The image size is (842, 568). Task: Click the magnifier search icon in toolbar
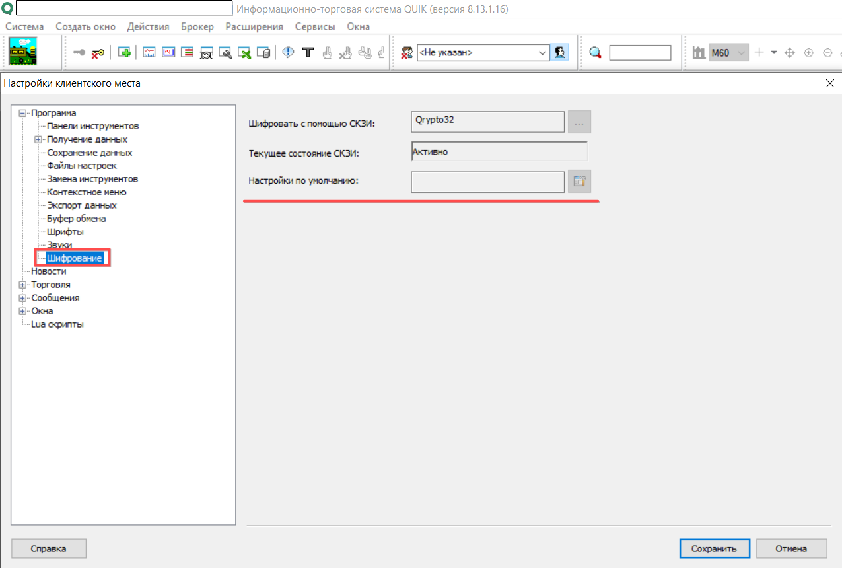click(x=596, y=53)
